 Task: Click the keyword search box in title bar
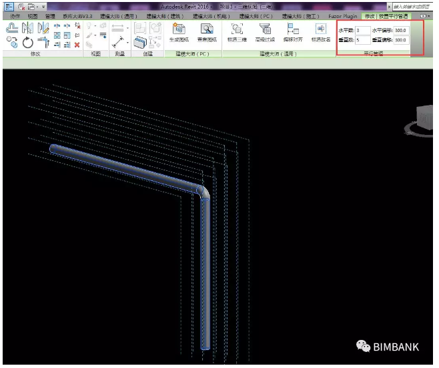point(412,7)
